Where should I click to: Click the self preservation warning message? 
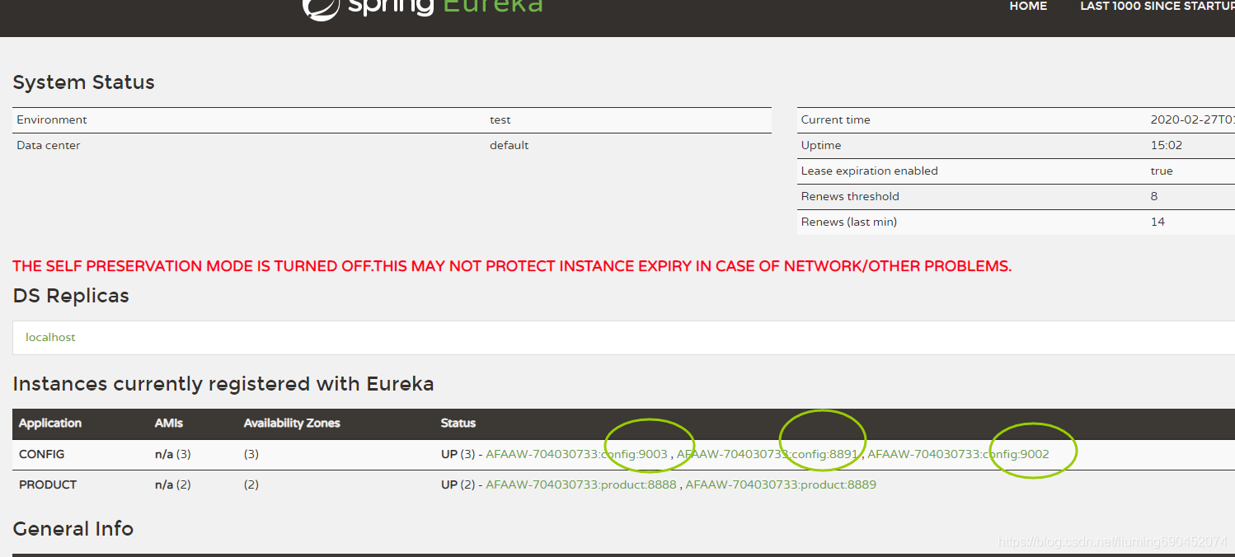pyautogui.click(x=511, y=265)
